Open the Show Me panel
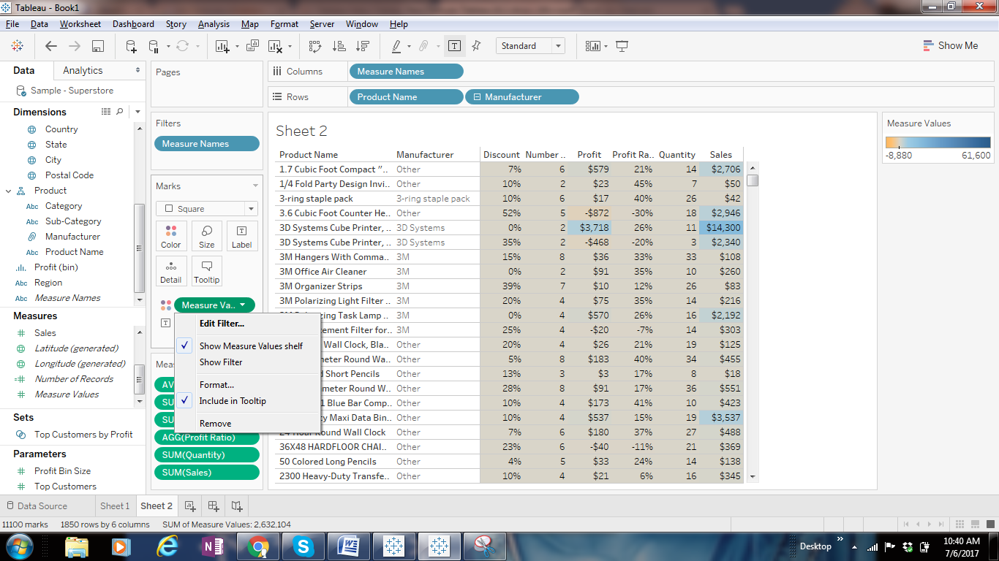 pos(950,45)
